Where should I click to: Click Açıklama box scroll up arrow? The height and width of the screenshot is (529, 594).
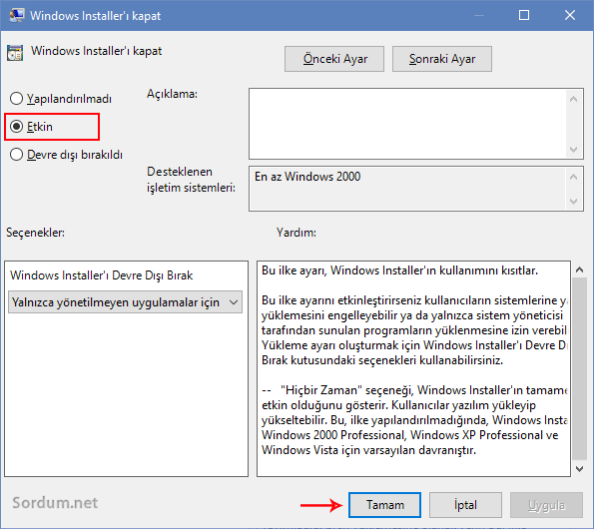(574, 99)
